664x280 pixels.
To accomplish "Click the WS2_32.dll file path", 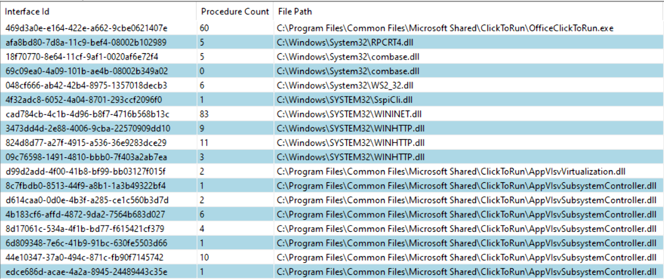I will [345, 85].
